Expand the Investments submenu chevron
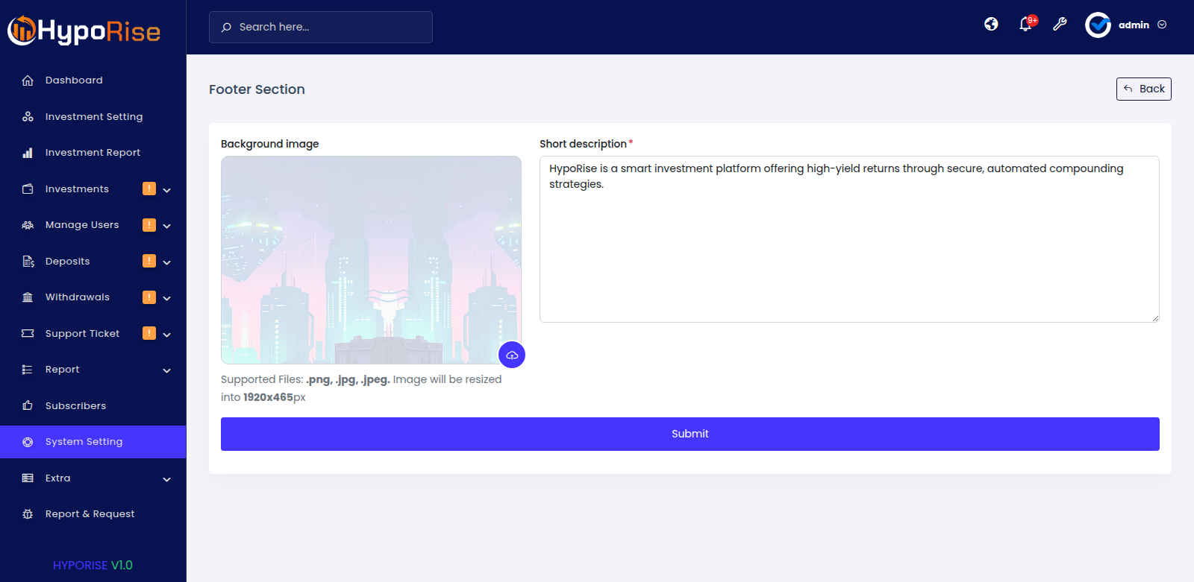Viewport: 1194px width, 582px height. click(x=167, y=190)
